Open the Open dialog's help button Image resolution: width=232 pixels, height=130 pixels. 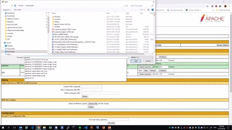pos(153,10)
